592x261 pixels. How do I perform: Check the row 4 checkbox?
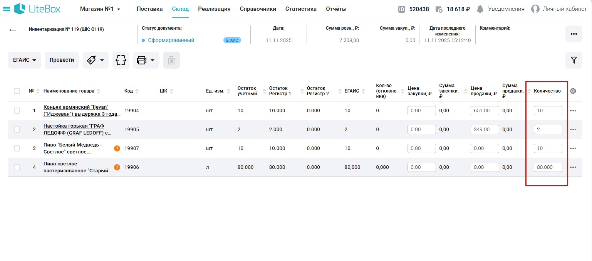(17, 167)
